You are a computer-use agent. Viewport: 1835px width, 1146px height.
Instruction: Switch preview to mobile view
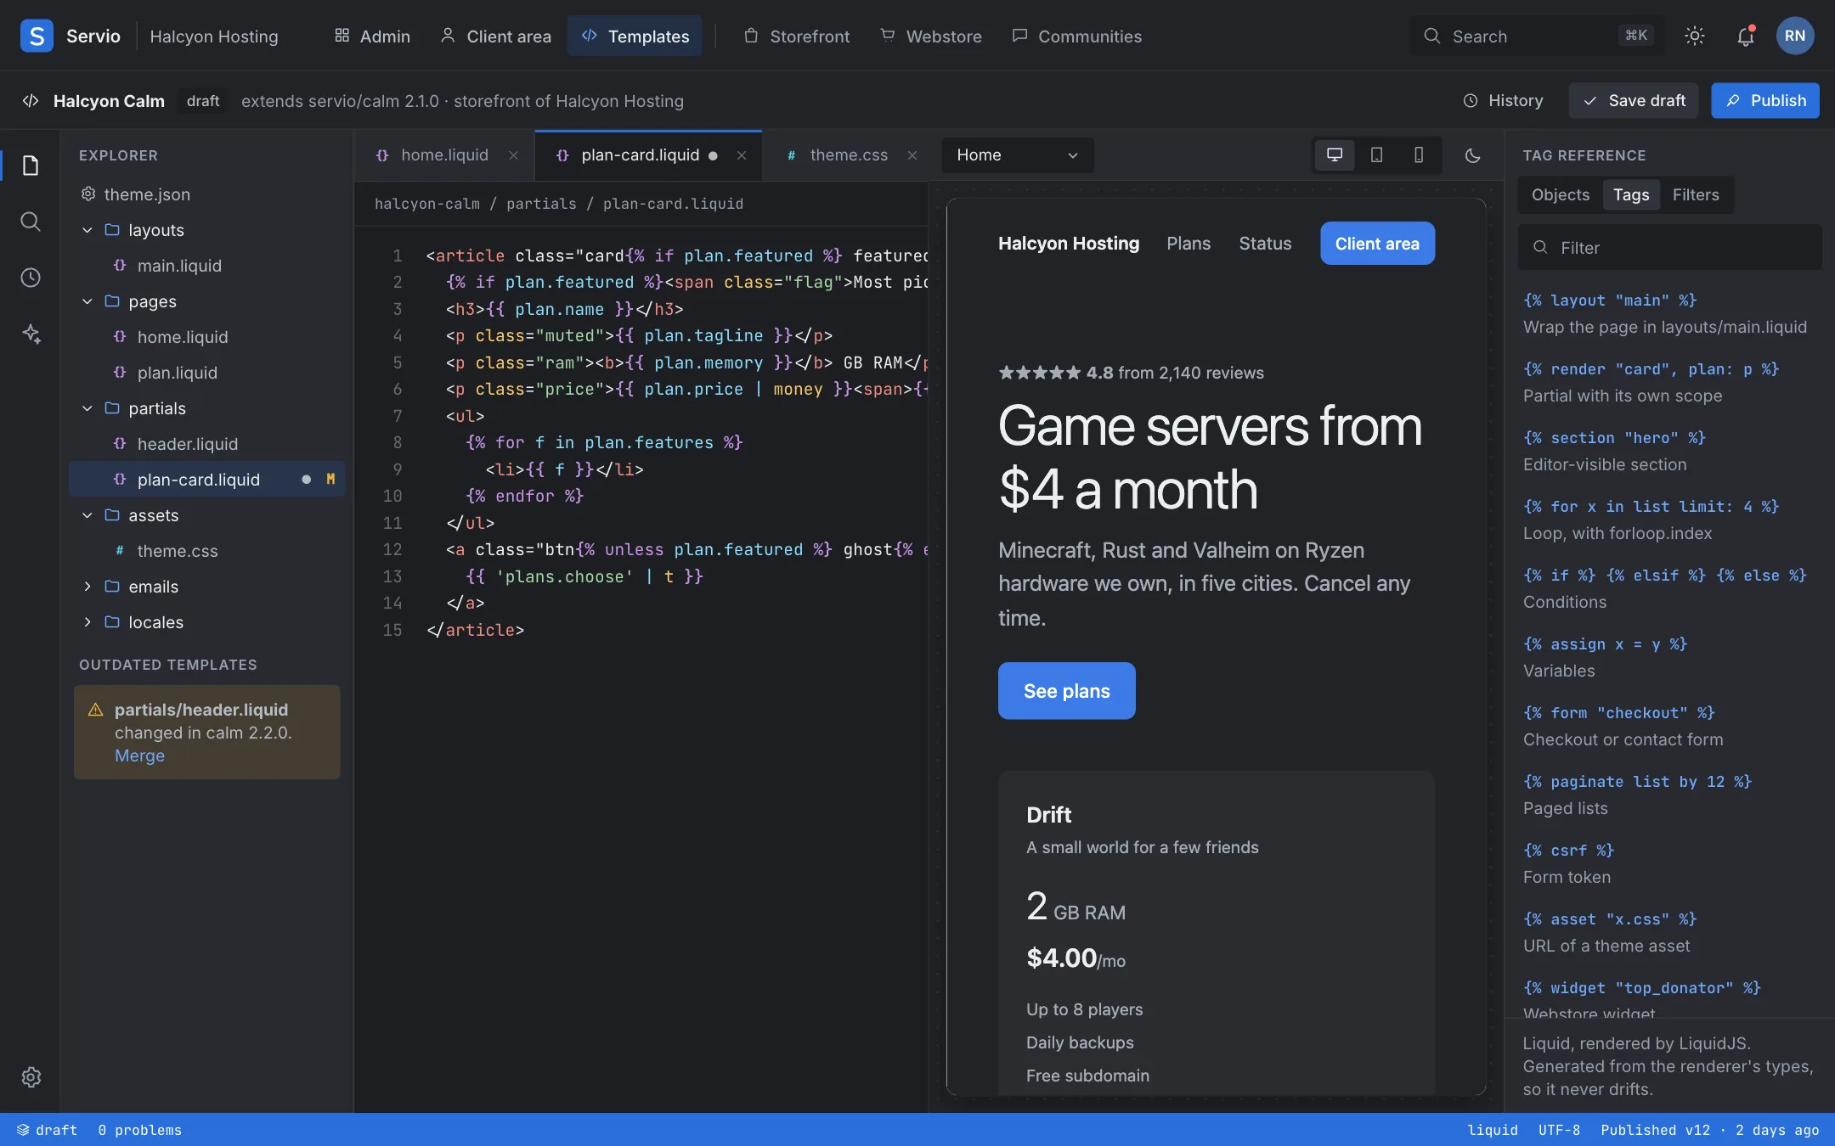pos(1418,155)
